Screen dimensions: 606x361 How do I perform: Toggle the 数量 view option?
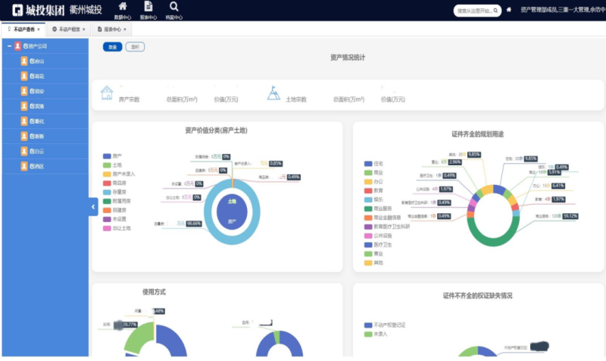click(112, 47)
